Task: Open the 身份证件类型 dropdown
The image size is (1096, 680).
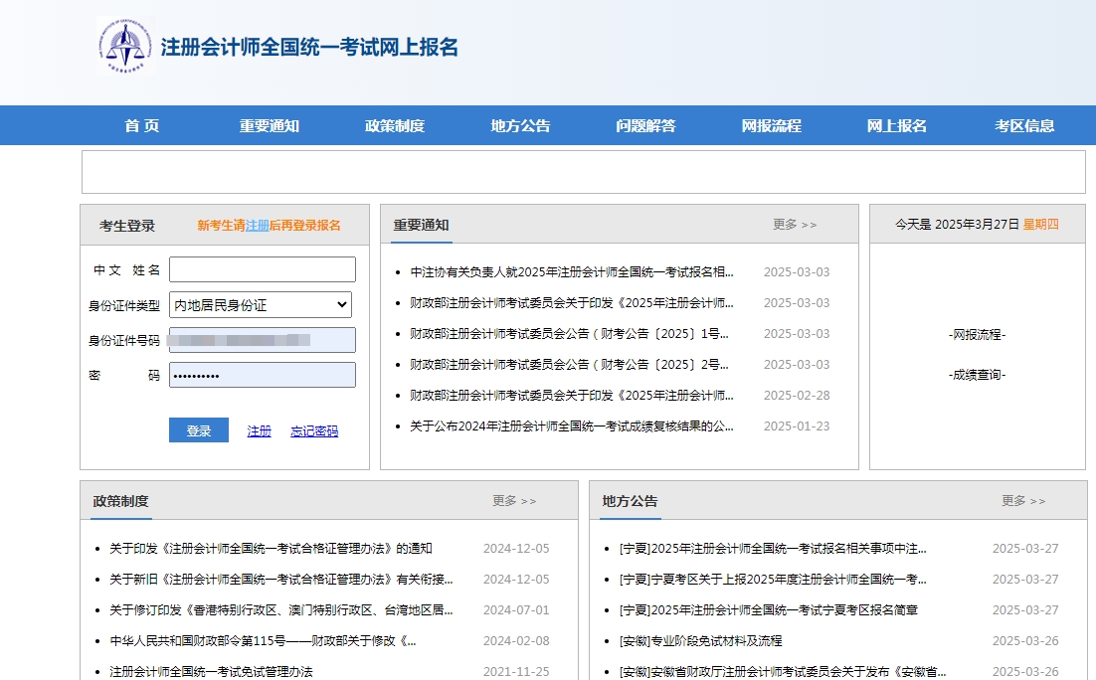Action: [262, 304]
